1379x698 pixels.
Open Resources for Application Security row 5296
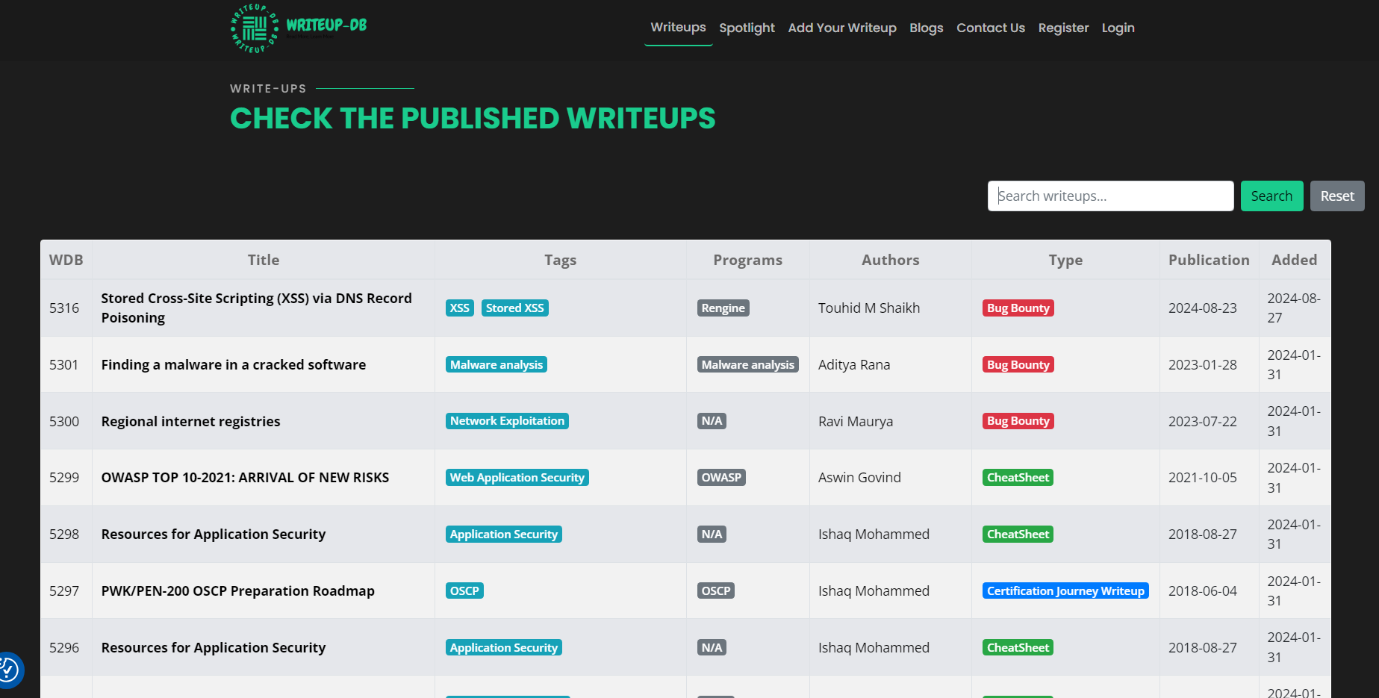click(214, 647)
